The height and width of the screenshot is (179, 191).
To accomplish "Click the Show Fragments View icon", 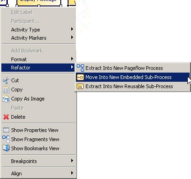I will 6,139.
